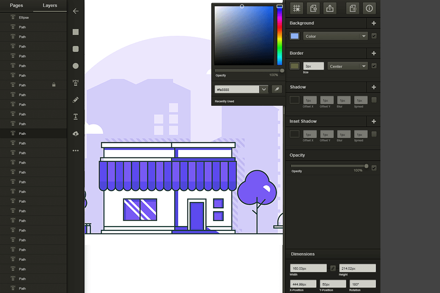This screenshot has width=440, height=293.
Task: Select the Rounded Rectangle tool
Action: [x=76, y=49]
